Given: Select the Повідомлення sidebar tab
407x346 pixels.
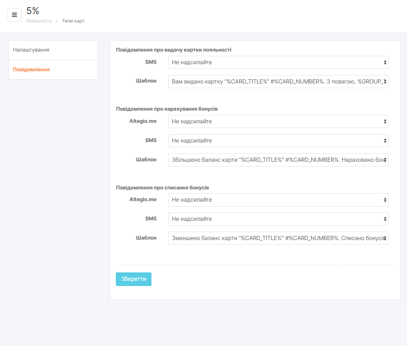Looking at the screenshot, I should [53, 69].
